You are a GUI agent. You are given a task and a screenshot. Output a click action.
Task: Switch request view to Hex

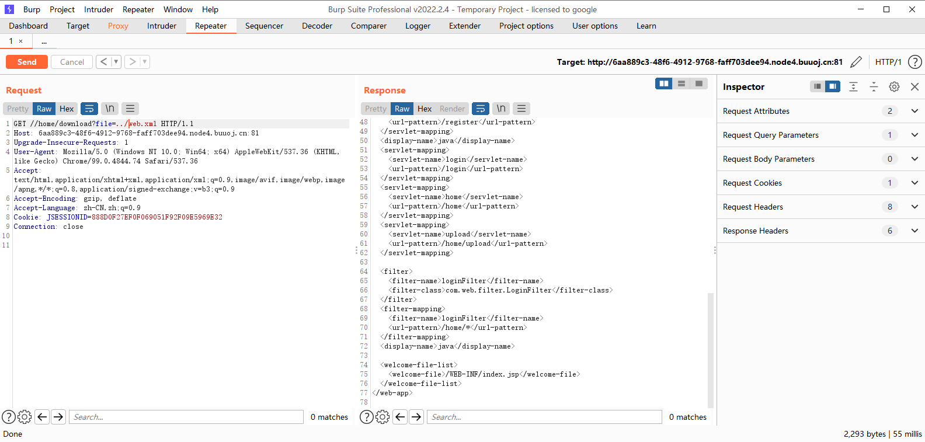[x=67, y=109]
